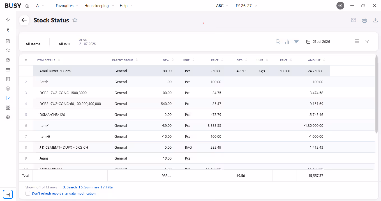381x201 pixels.
Task: Expand the sidebar with arrow button
Action: pyautogui.click(x=8, y=195)
